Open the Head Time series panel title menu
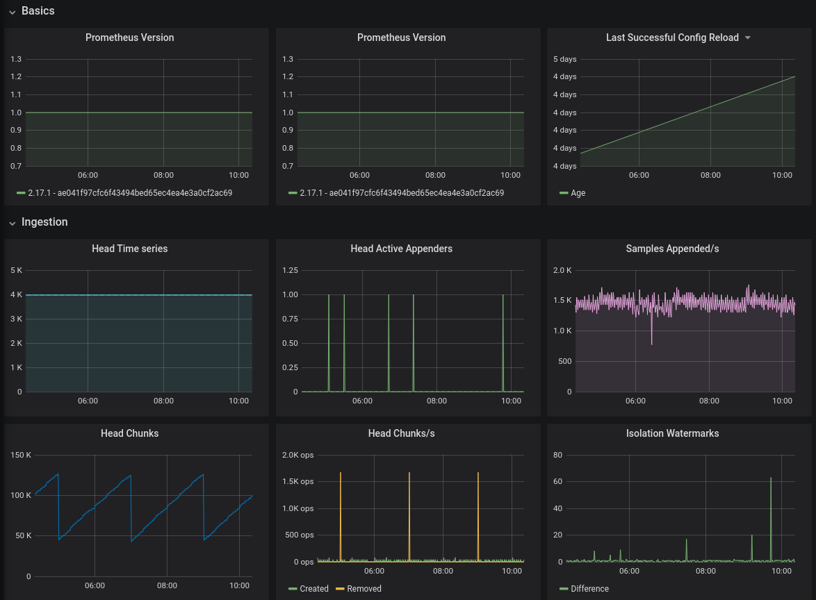The width and height of the screenshot is (816, 600). coord(129,249)
